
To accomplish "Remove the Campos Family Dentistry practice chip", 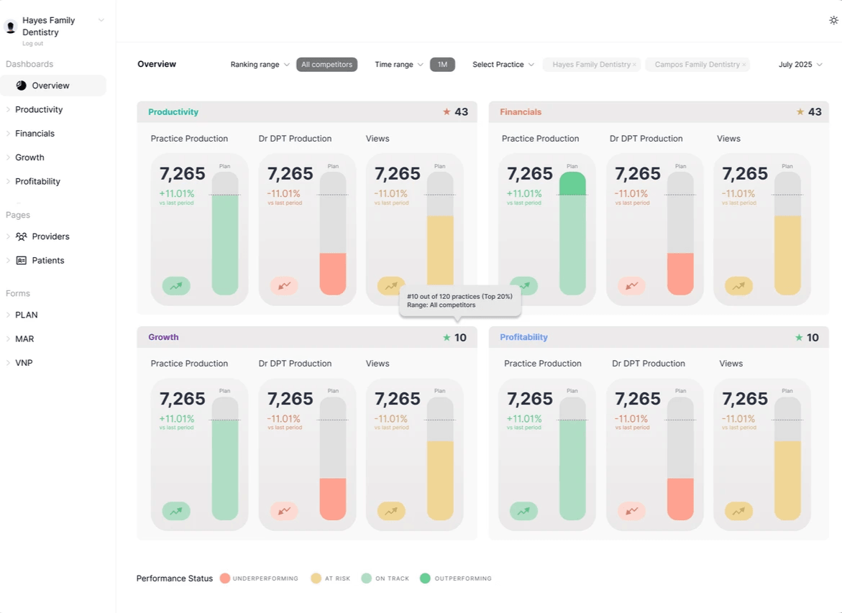I will [743, 65].
